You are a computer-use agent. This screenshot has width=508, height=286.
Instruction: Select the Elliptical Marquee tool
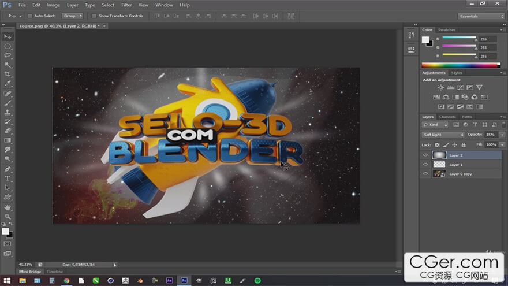click(x=8, y=46)
